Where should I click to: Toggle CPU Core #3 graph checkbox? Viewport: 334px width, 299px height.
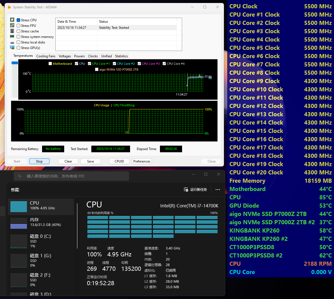click(x=139, y=63)
